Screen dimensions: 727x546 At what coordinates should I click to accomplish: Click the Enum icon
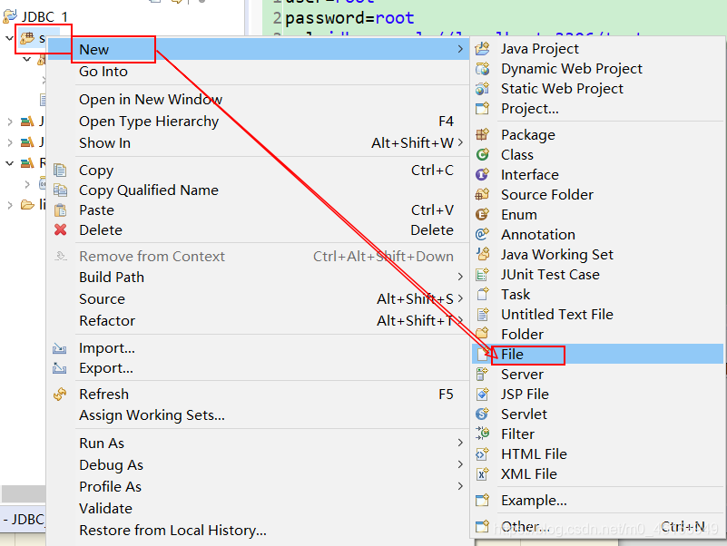pyautogui.click(x=482, y=214)
